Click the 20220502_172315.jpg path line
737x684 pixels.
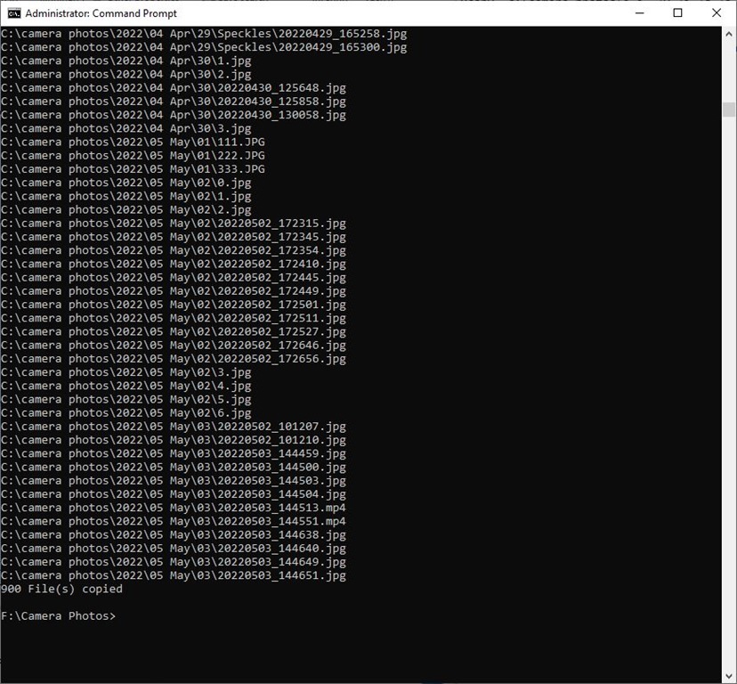[174, 224]
